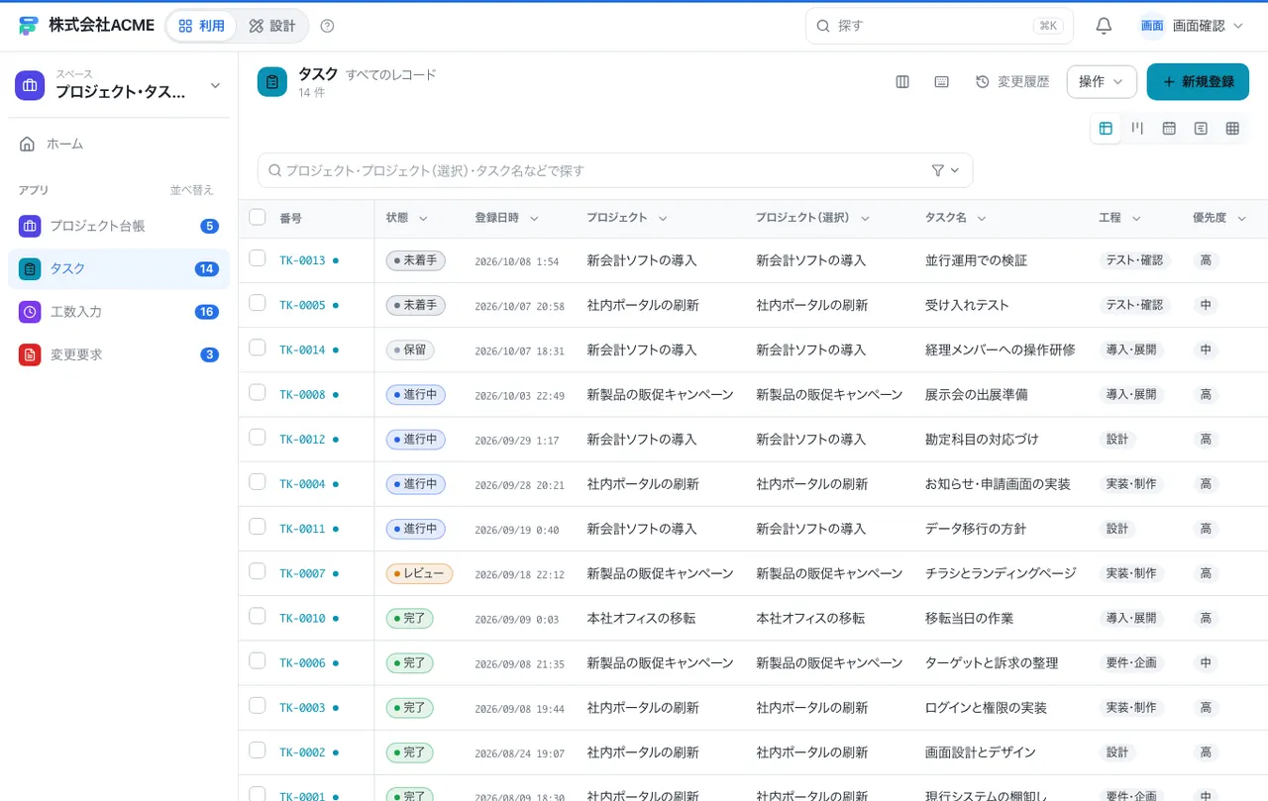This screenshot has width=1268, height=801.
Task: Check the TK-0014 row checkbox
Action: click(x=258, y=348)
